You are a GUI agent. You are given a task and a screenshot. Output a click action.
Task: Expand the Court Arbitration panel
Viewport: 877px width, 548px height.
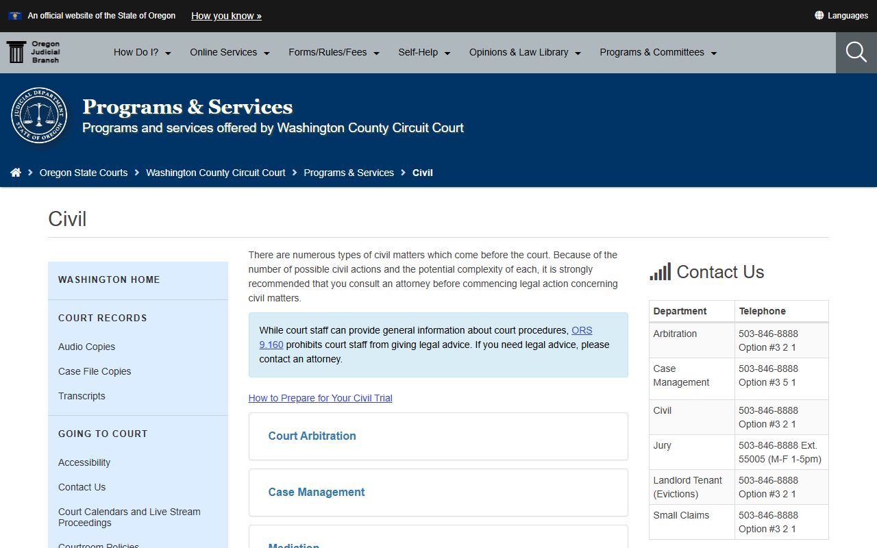438,436
